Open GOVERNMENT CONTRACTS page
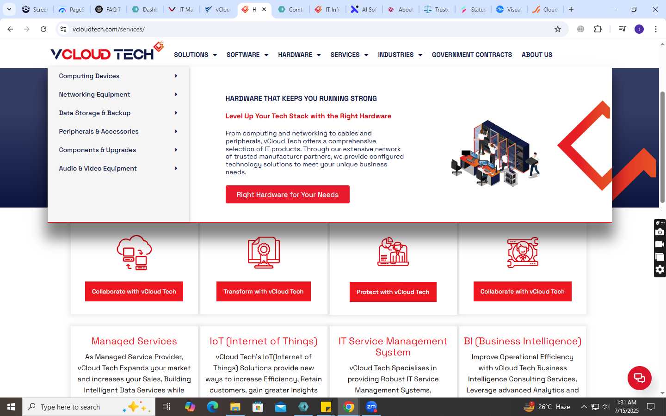The image size is (666, 416). tap(472, 55)
